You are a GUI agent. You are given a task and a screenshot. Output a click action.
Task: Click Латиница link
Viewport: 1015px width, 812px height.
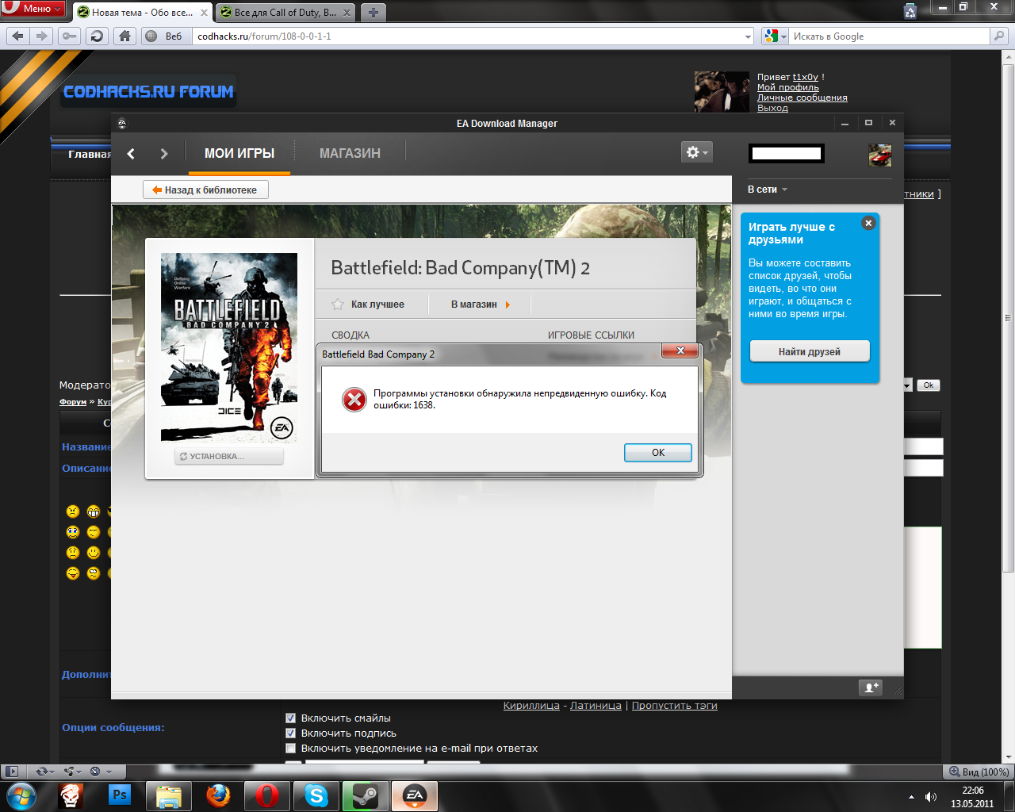click(x=596, y=706)
